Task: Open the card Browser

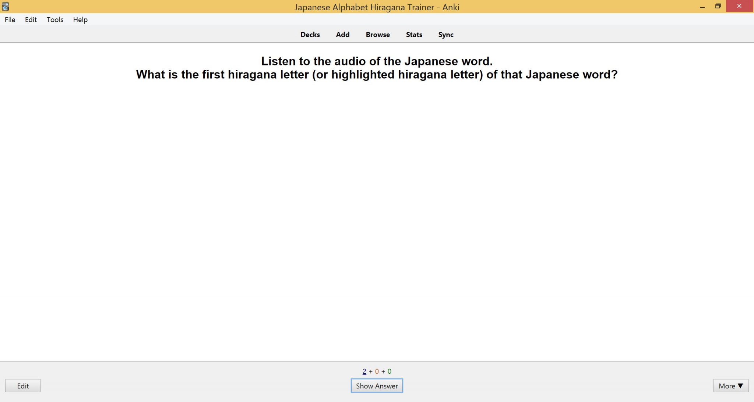Action: tap(377, 34)
